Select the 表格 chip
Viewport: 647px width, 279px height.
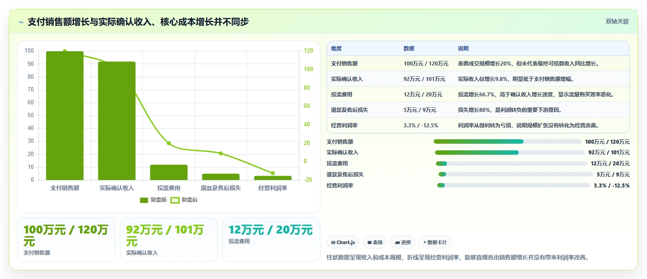coord(374,242)
